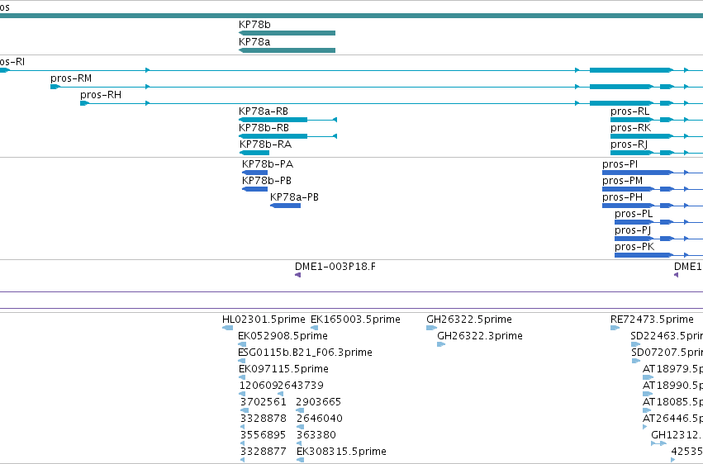Image resolution: width=703 pixels, height=464 pixels.
Task: Click the pros-RK transcript
Action: (657, 136)
